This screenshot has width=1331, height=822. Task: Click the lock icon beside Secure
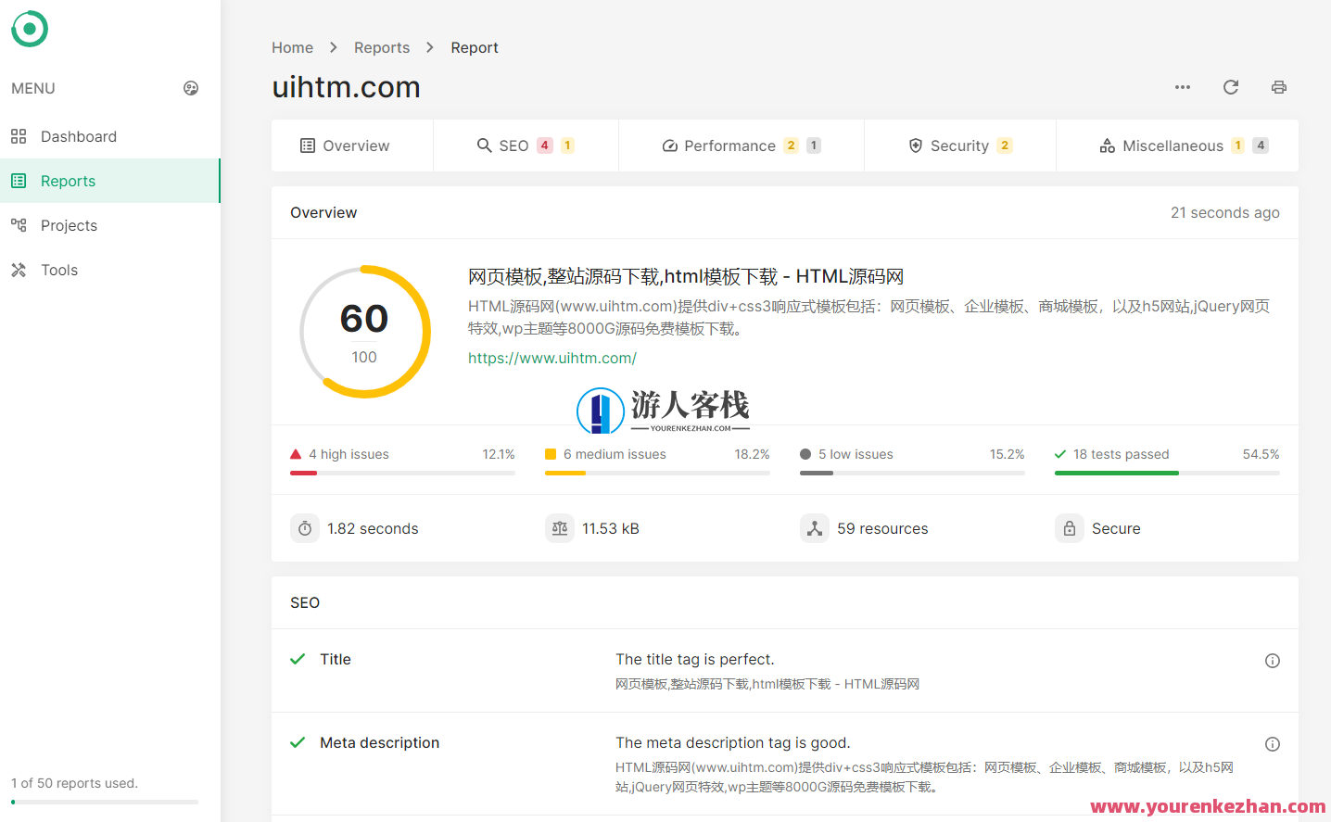[1070, 528]
